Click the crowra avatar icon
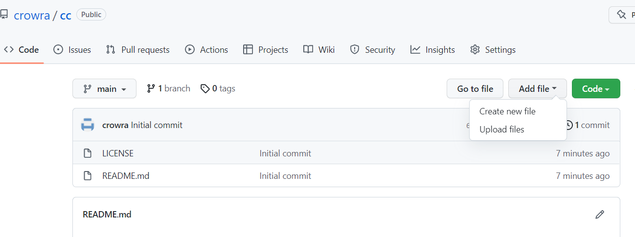The width and height of the screenshot is (635, 237). 88,125
